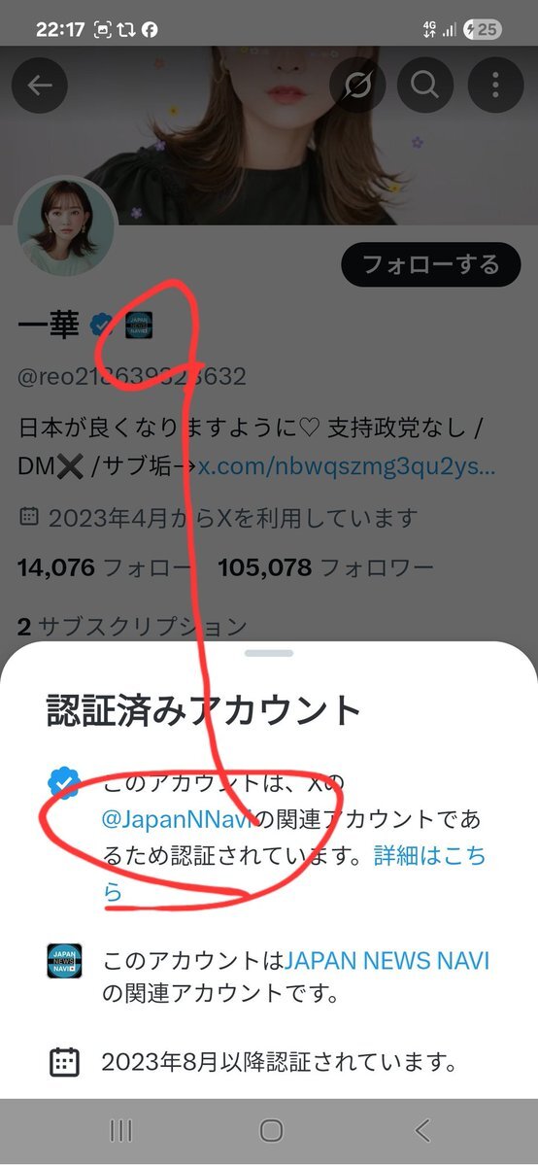Tap Japan News Navi affiliate badge by name
The height and width of the screenshot is (1166, 538).
pyautogui.click(x=138, y=325)
